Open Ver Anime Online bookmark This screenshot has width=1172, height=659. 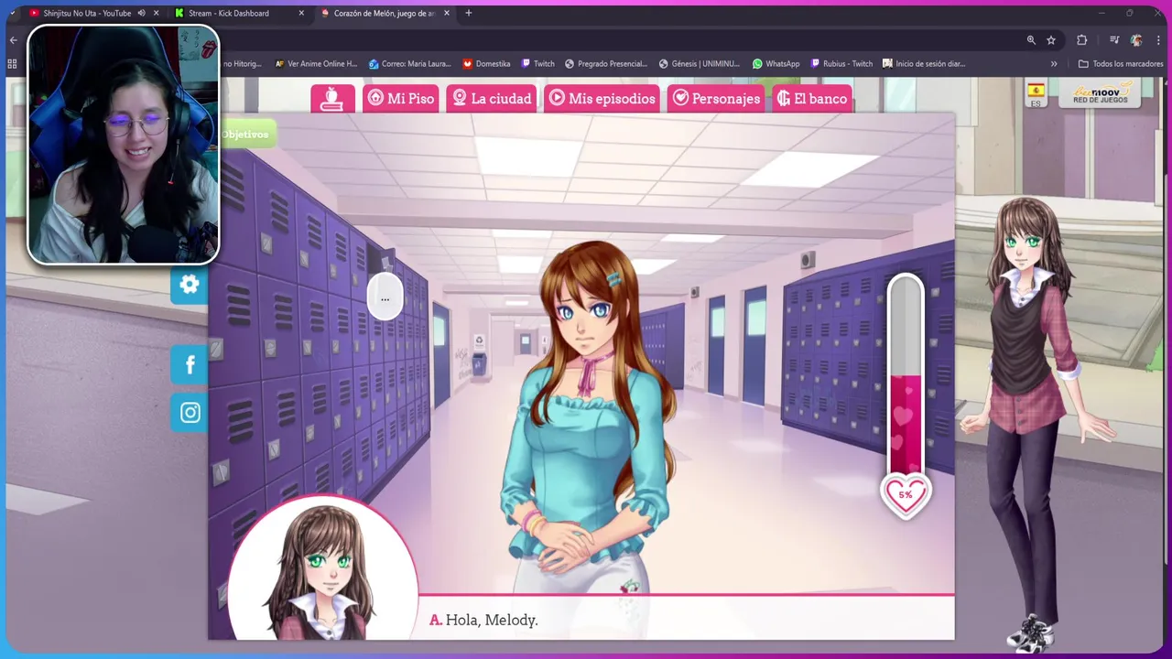316,64
